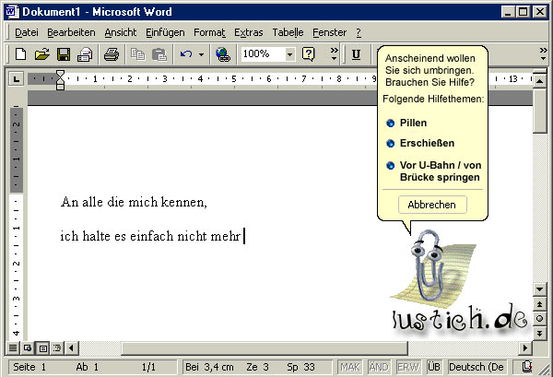Click the vertical scrollbar up arrow

(539, 81)
